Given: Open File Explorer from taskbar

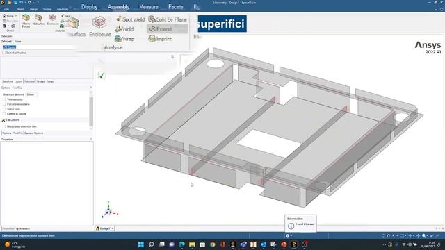Looking at the screenshot, I should 192,244.
